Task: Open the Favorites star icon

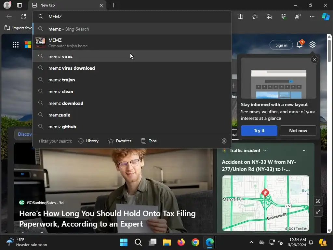Action: [255, 17]
